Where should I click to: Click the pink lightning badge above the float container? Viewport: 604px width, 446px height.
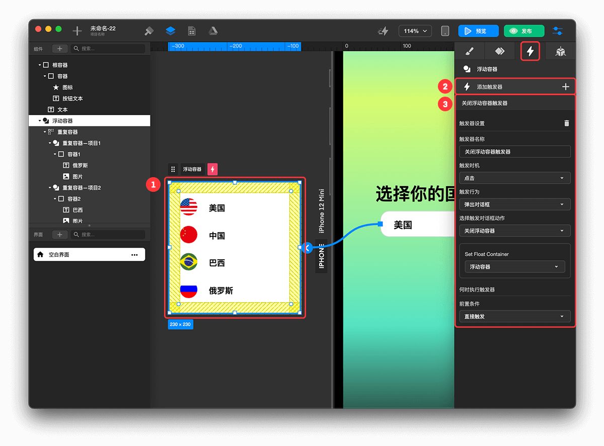click(212, 170)
